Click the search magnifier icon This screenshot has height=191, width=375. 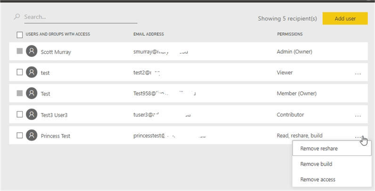click(x=17, y=16)
